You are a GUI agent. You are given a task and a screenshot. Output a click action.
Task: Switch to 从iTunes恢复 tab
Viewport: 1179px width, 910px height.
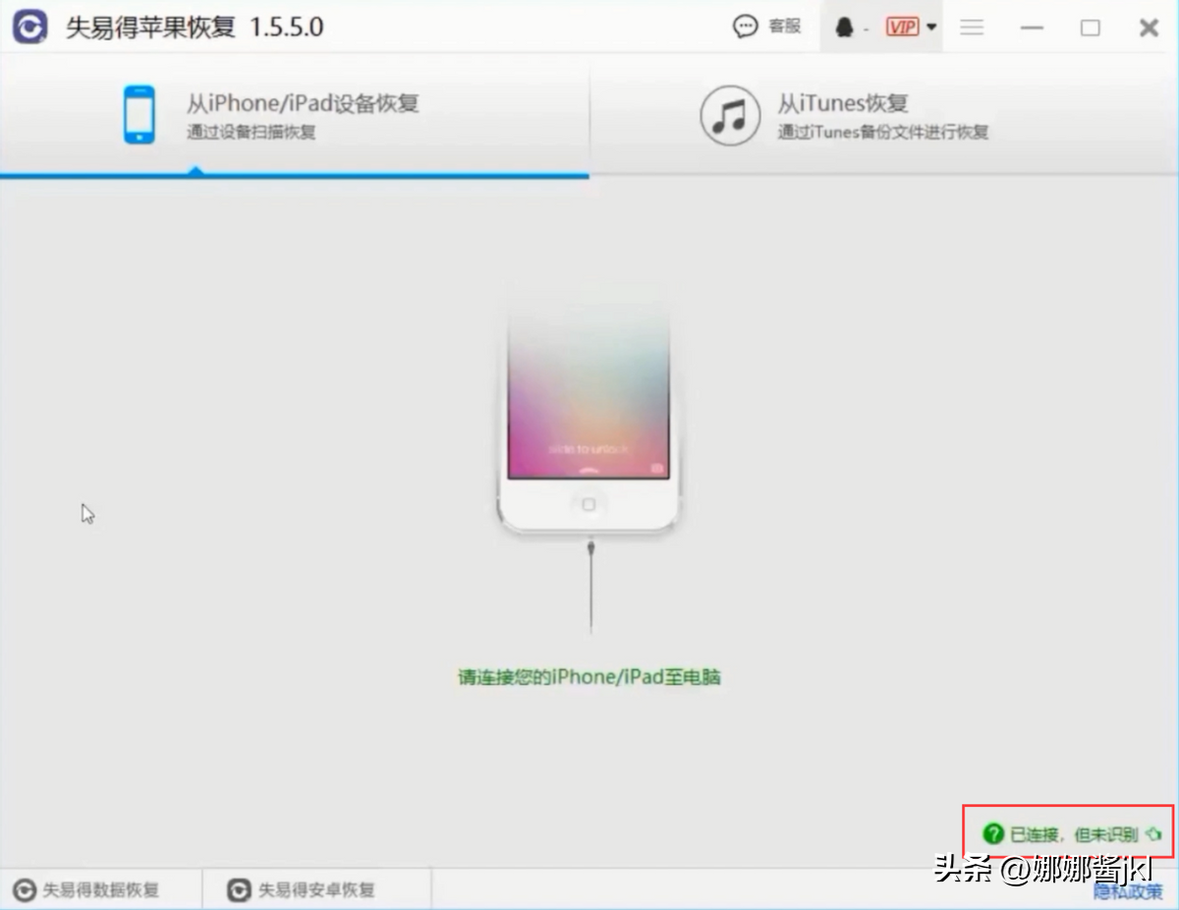[x=884, y=115]
